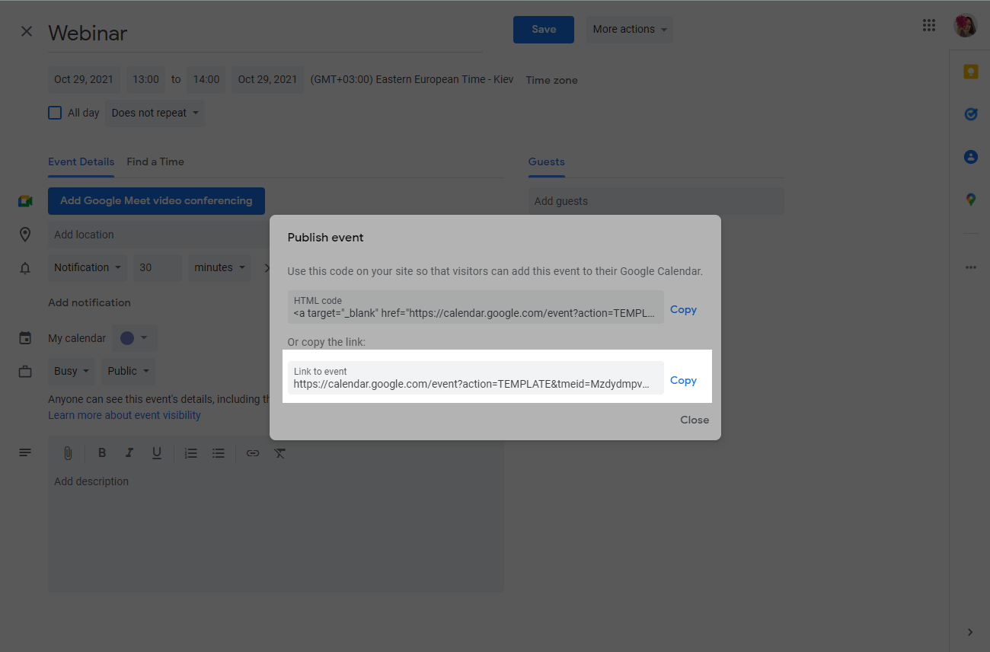Close the Publish event dialog
This screenshot has width=990, height=652.
point(694,420)
